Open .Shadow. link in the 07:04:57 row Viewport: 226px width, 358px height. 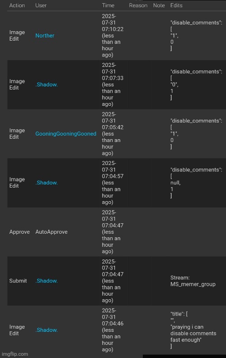point(47,183)
